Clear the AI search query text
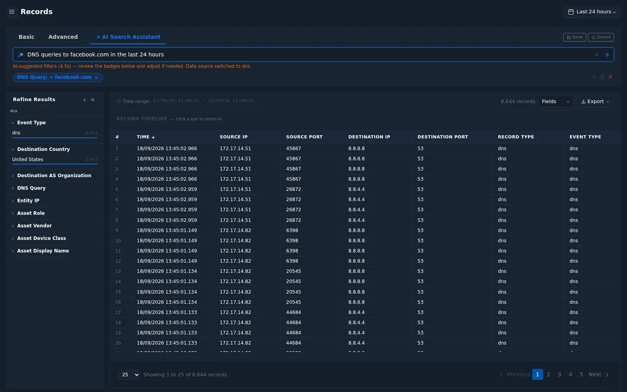The width and height of the screenshot is (627, 392). click(x=596, y=55)
